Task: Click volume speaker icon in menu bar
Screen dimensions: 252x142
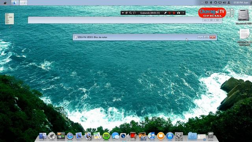Action: click(224, 3)
